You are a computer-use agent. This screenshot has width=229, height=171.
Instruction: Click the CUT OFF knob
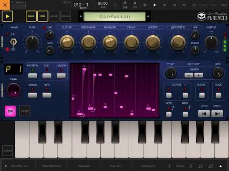(67, 42)
